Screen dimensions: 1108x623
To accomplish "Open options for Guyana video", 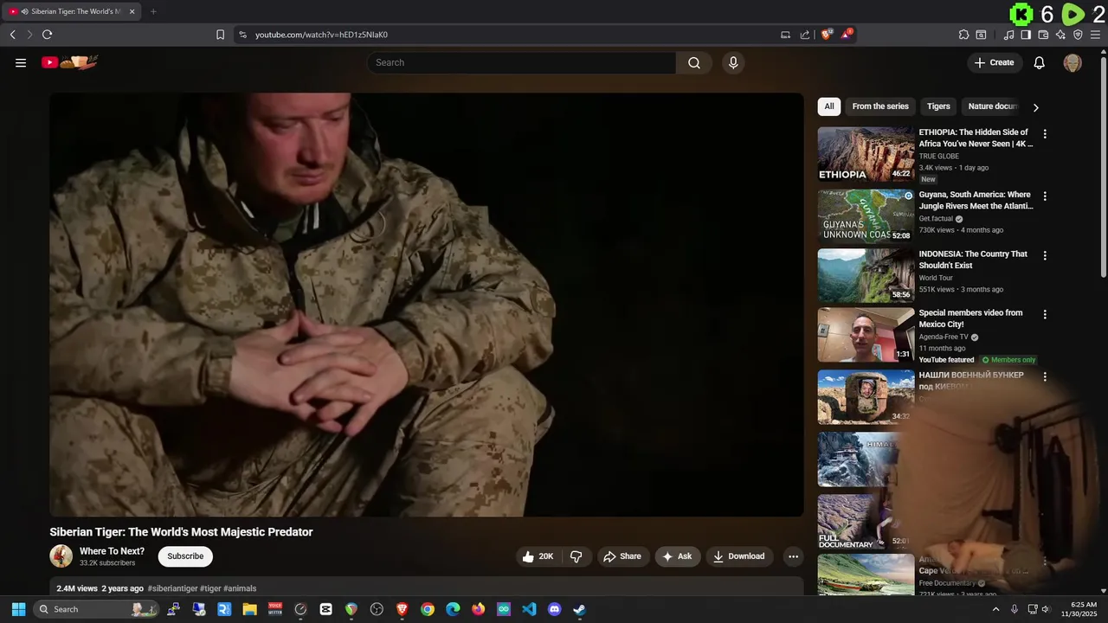I will tap(1045, 196).
